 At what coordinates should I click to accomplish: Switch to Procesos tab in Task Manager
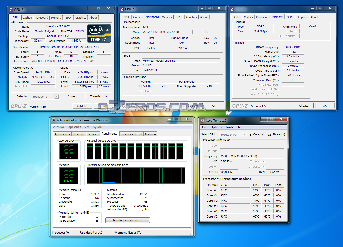(79, 134)
